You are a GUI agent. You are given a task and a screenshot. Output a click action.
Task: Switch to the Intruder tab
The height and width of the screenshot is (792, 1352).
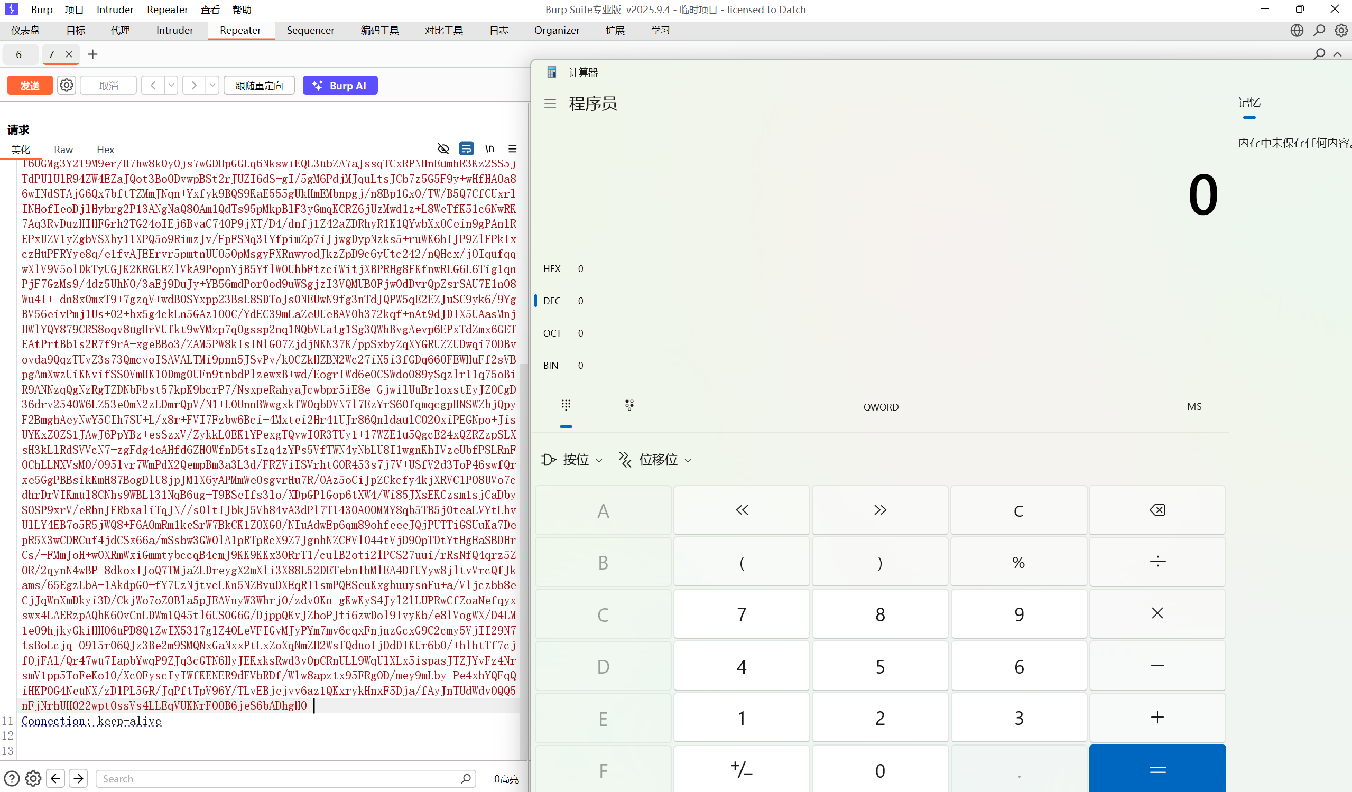[x=174, y=31]
